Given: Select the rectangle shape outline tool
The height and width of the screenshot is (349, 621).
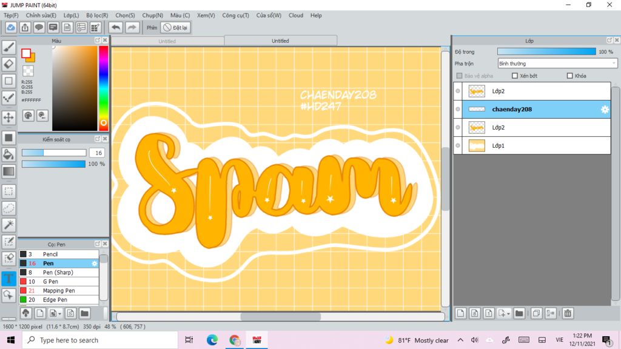Looking at the screenshot, I should click(x=8, y=81).
